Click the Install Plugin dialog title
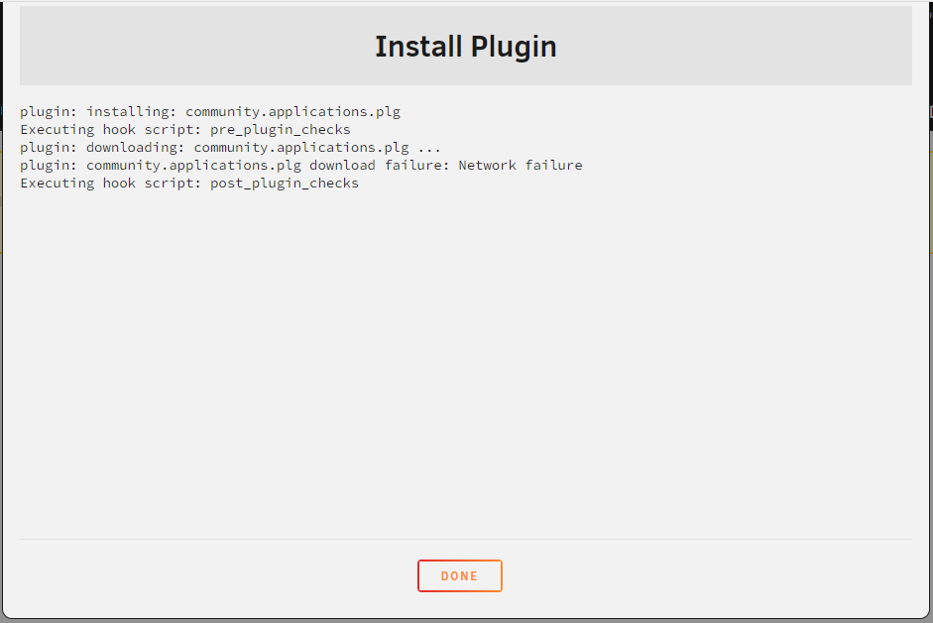The image size is (933, 623). coord(466,47)
